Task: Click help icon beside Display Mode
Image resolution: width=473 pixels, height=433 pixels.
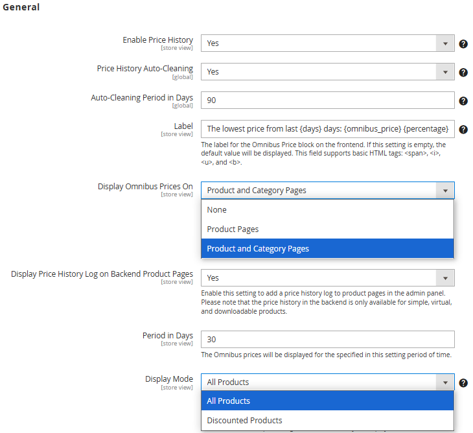Action: [463, 383]
